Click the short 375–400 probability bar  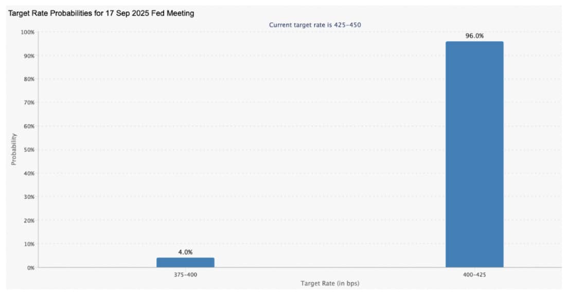[x=185, y=262]
